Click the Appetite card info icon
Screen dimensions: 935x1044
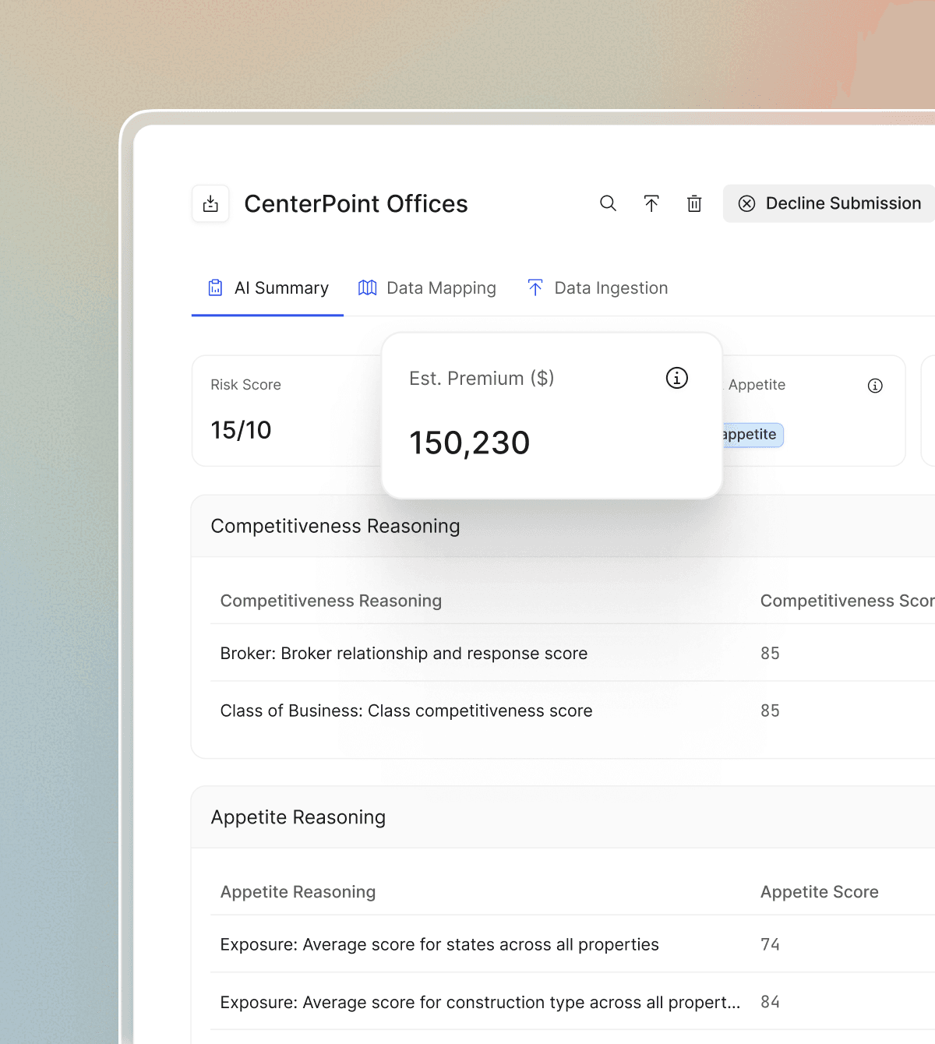(875, 386)
